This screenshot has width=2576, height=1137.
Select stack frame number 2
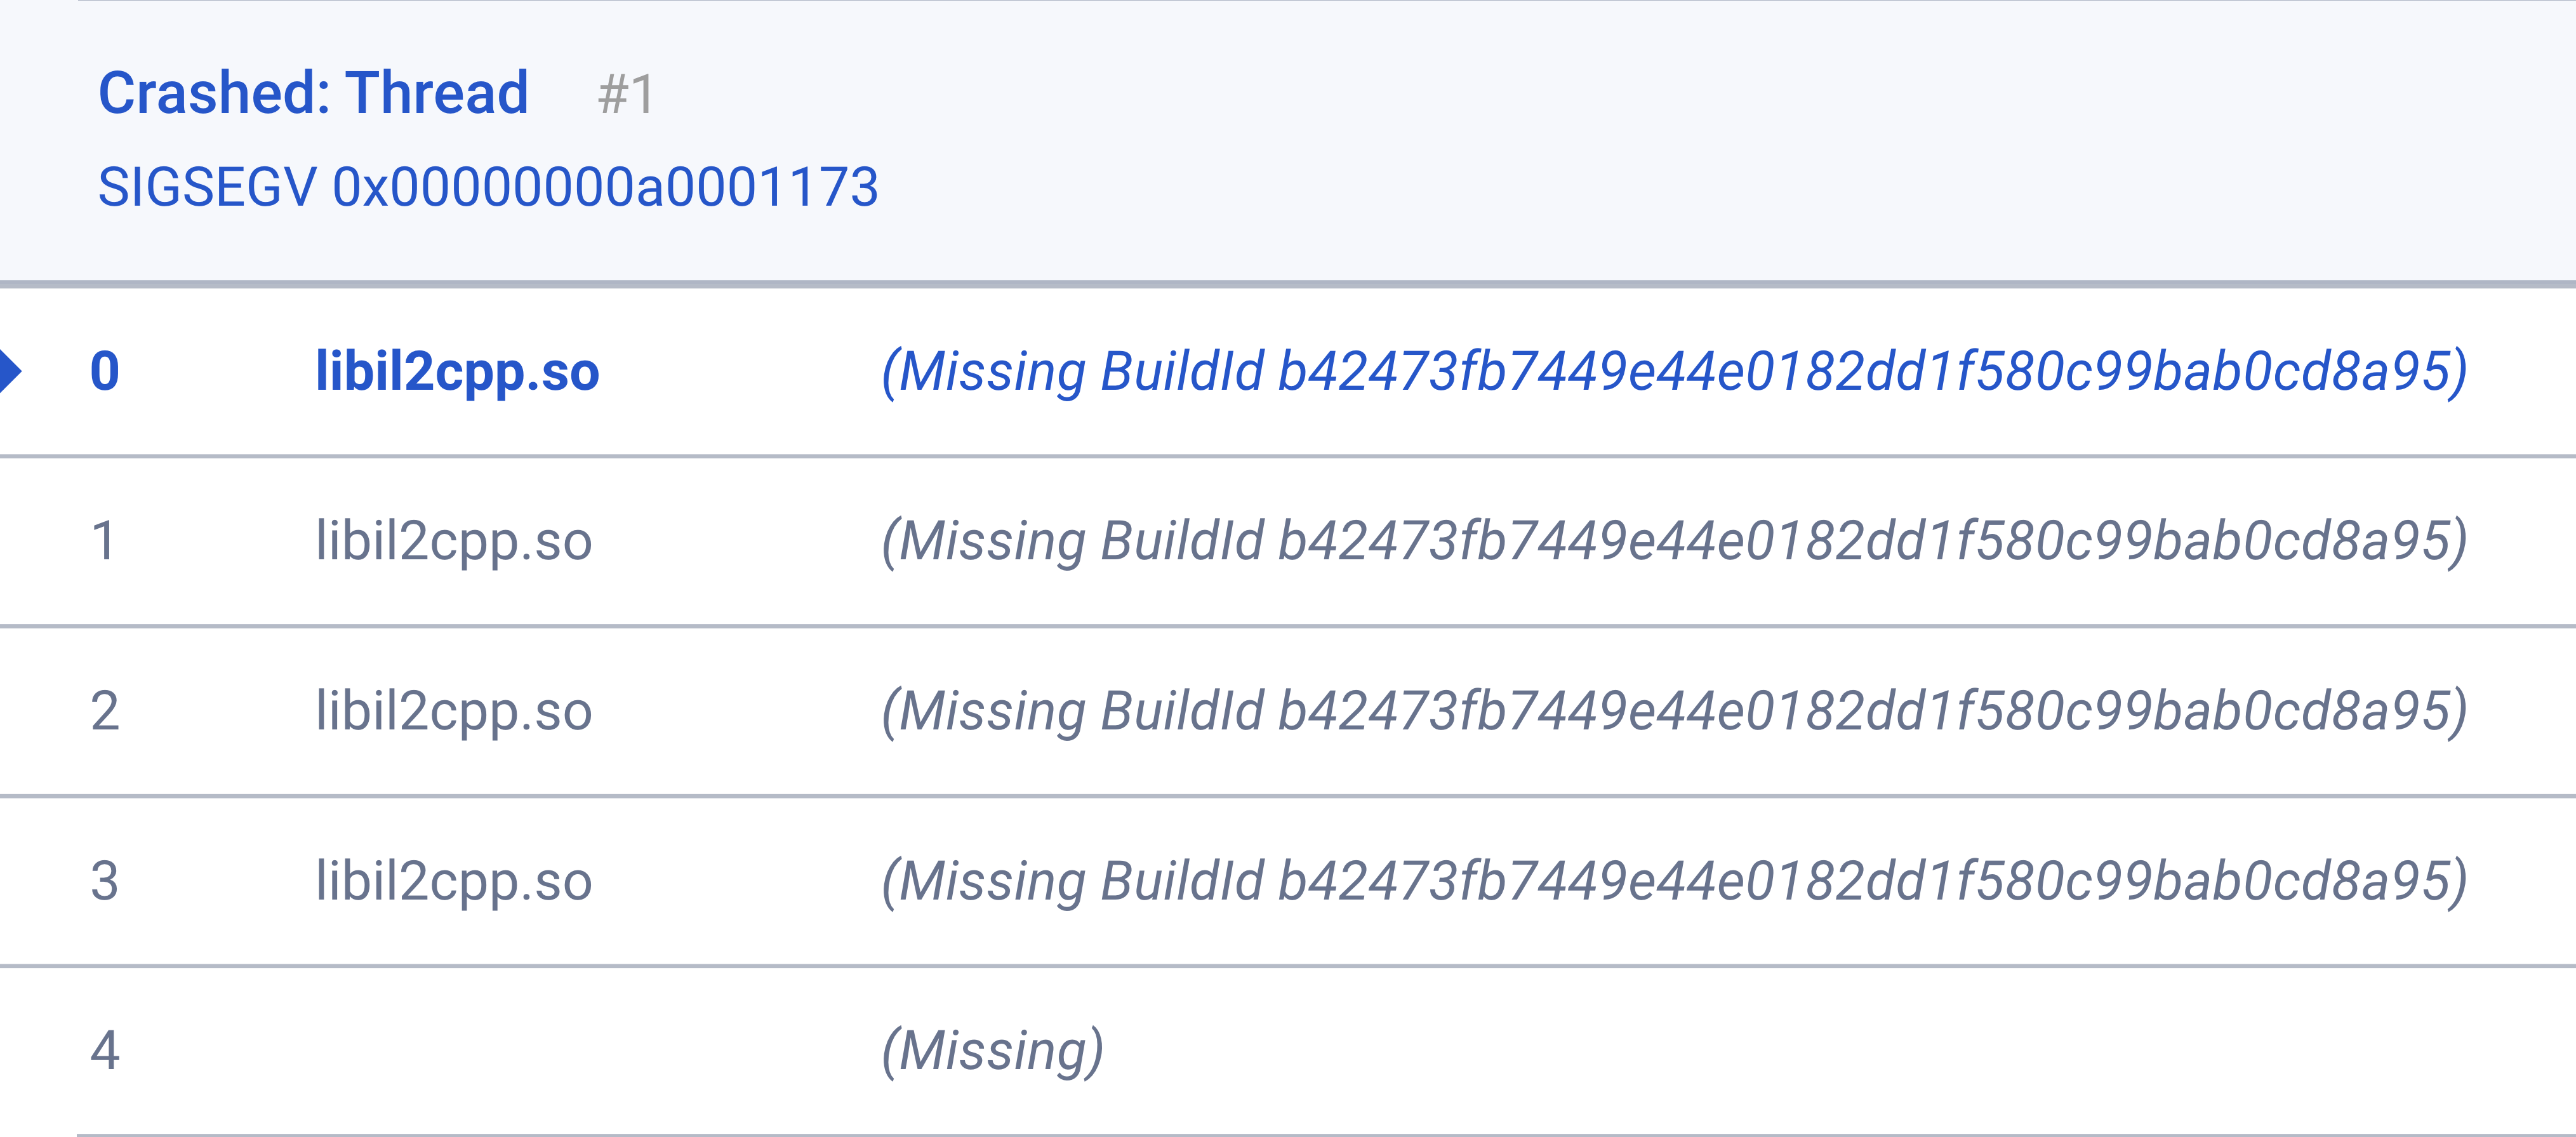tap(105, 711)
